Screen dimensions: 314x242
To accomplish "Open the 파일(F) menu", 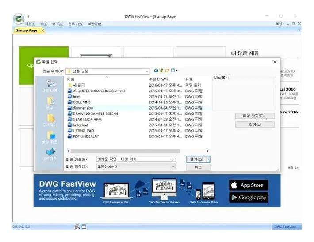I will click(x=30, y=23).
